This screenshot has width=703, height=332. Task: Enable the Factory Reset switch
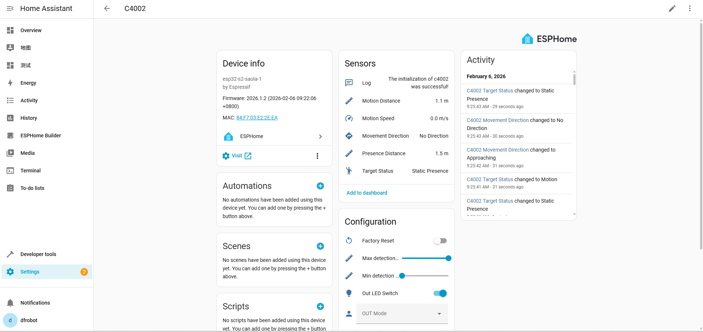coord(440,241)
